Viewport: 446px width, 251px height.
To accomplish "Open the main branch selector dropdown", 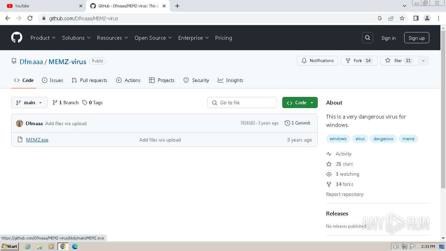I will coord(29,102).
